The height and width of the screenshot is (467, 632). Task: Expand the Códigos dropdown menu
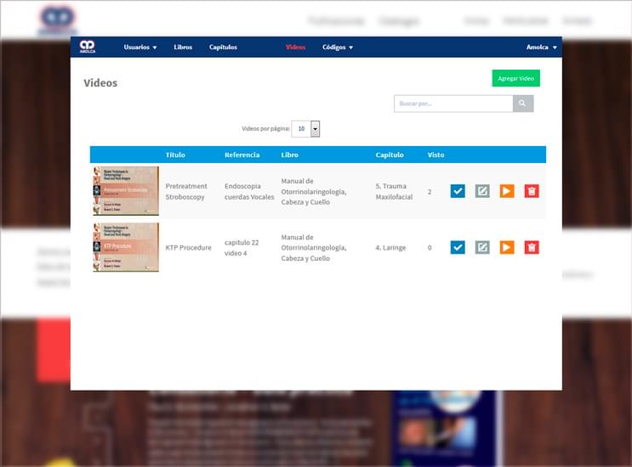click(x=338, y=48)
